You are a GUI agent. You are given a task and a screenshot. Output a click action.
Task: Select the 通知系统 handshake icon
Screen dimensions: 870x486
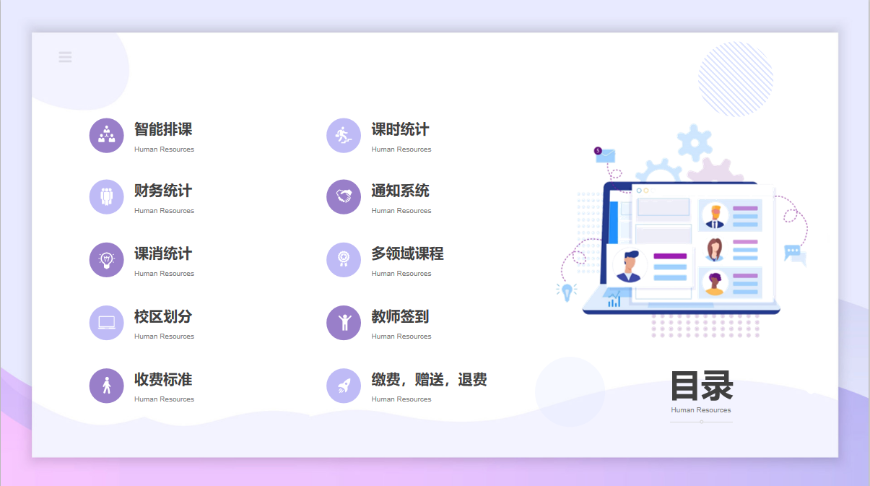pyautogui.click(x=344, y=197)
